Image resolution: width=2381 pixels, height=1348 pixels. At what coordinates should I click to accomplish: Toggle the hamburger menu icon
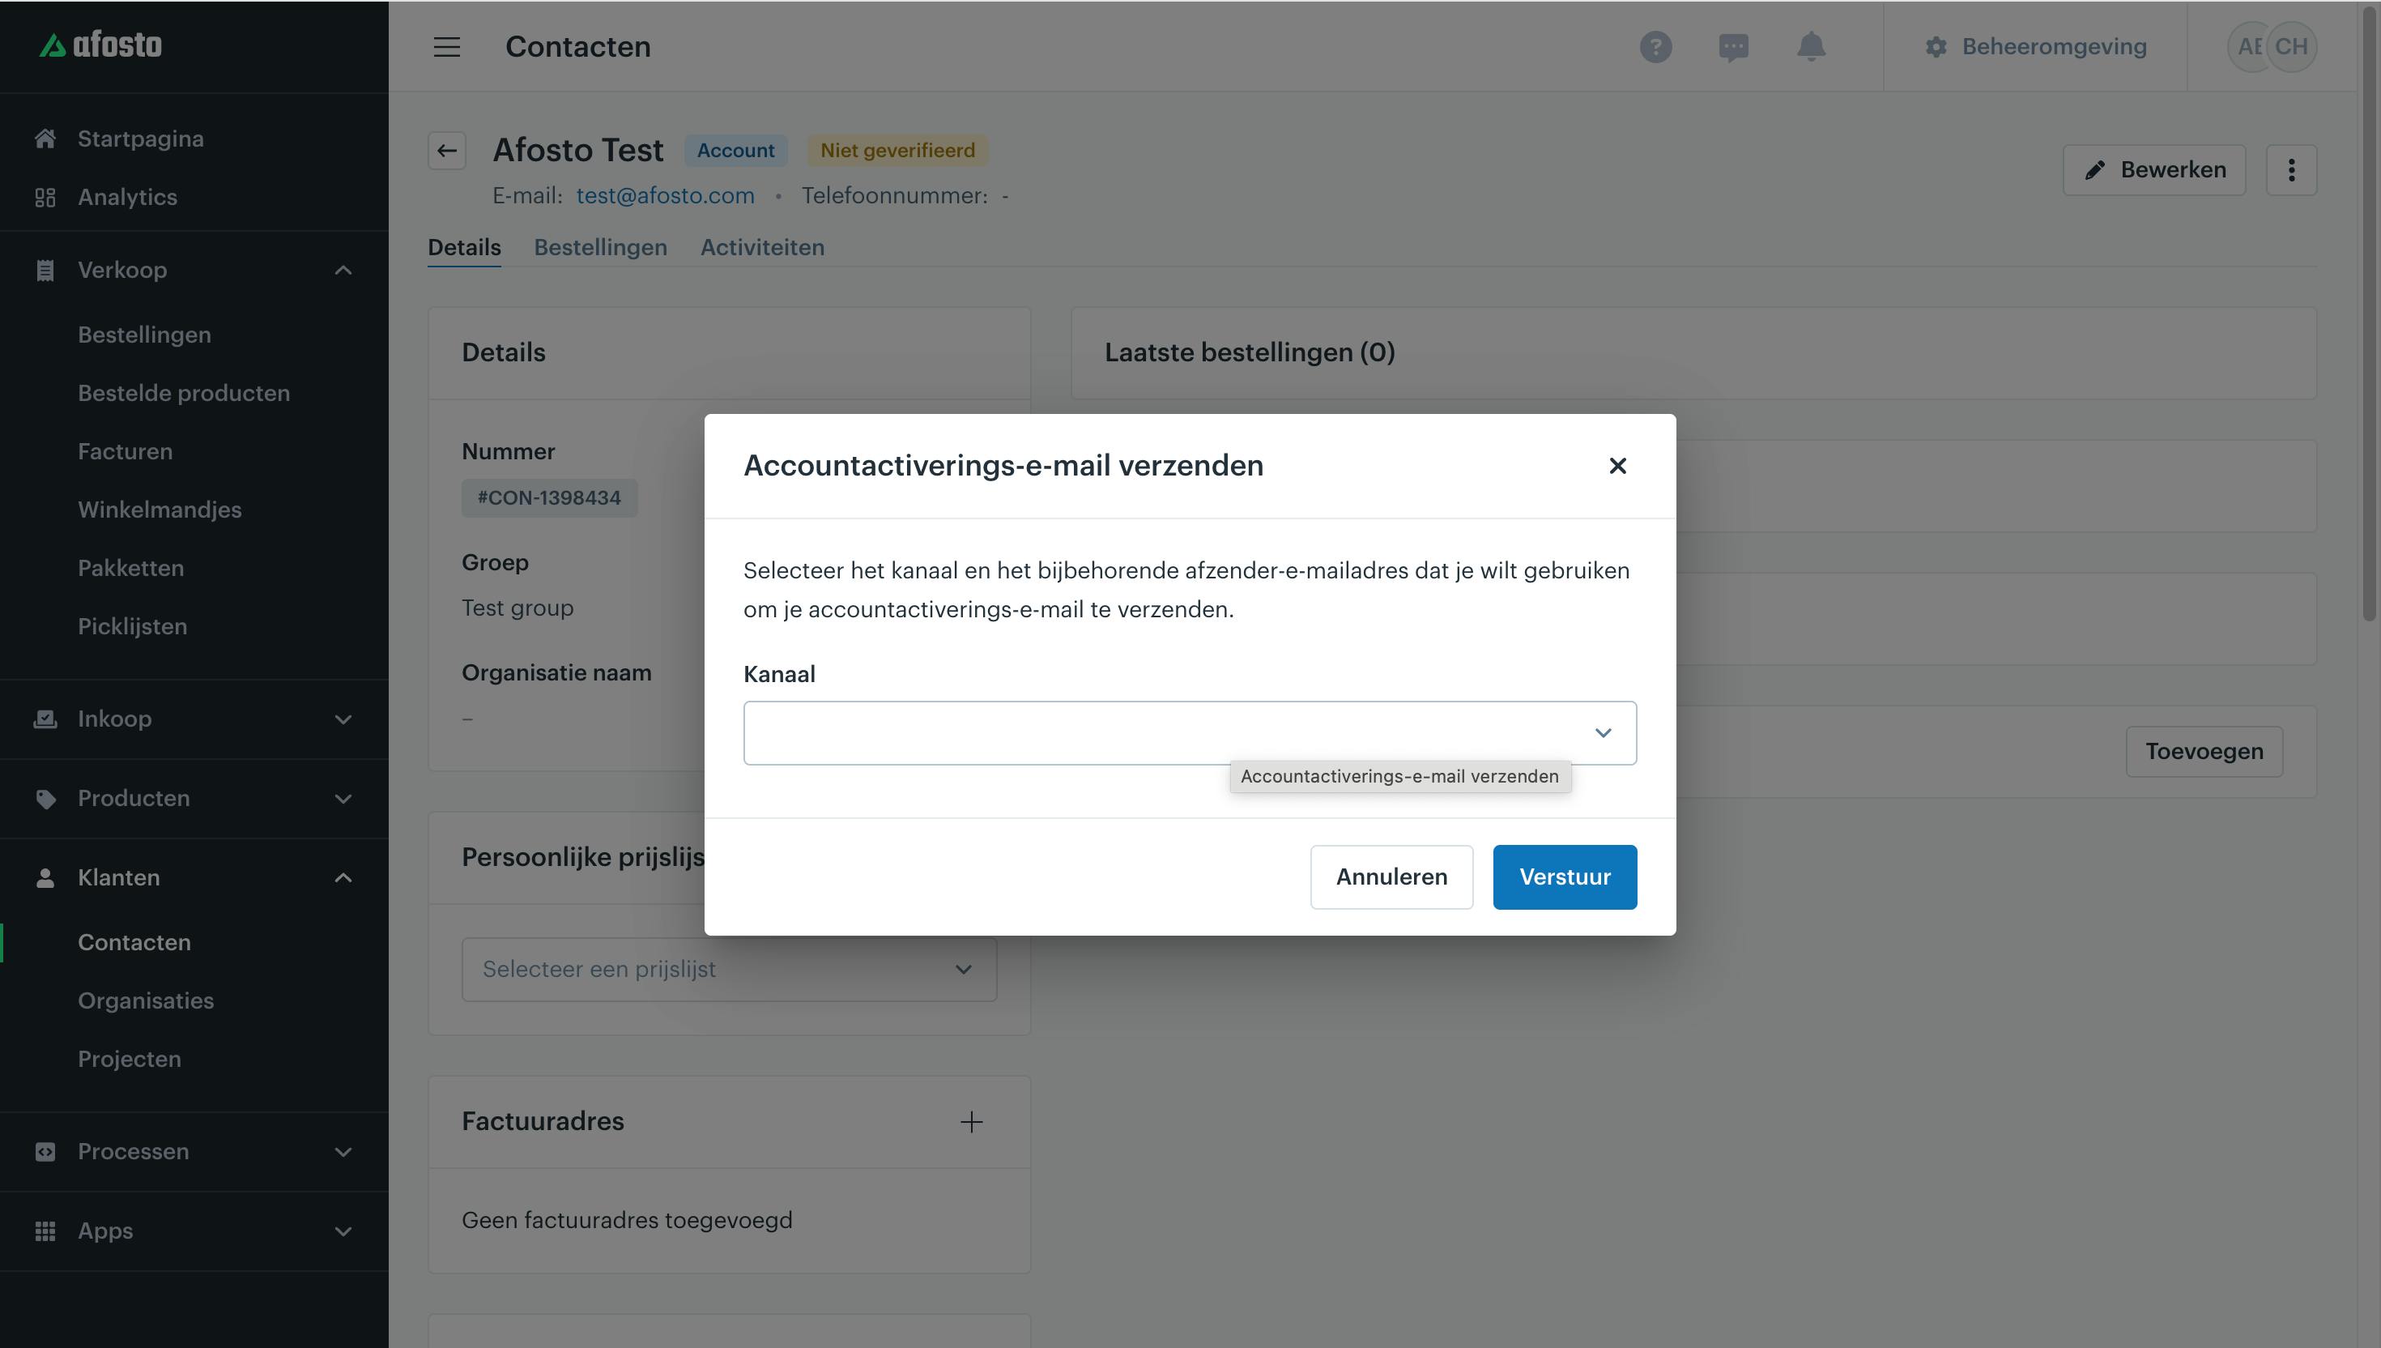point(447,46)
